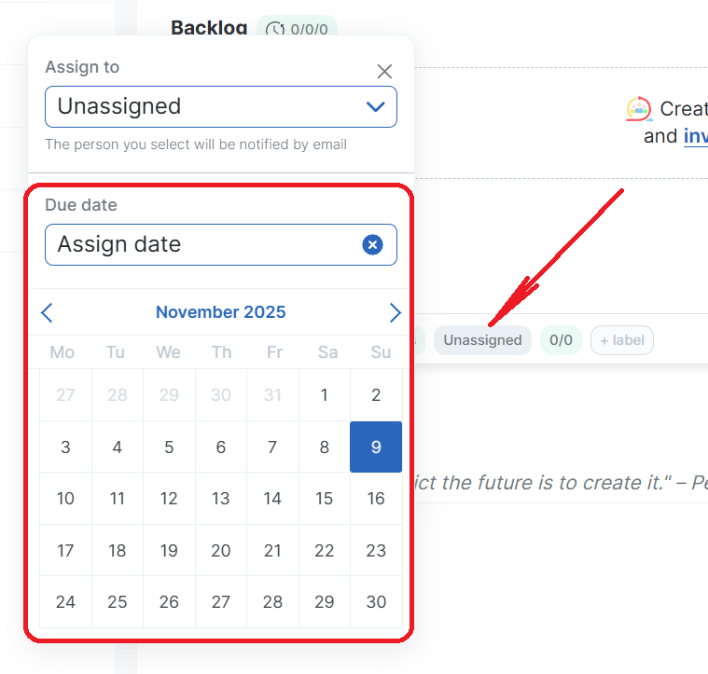Screen dimensions: 708x674
Task: Choose November 1 as due date
Action: tap(324, 395)
